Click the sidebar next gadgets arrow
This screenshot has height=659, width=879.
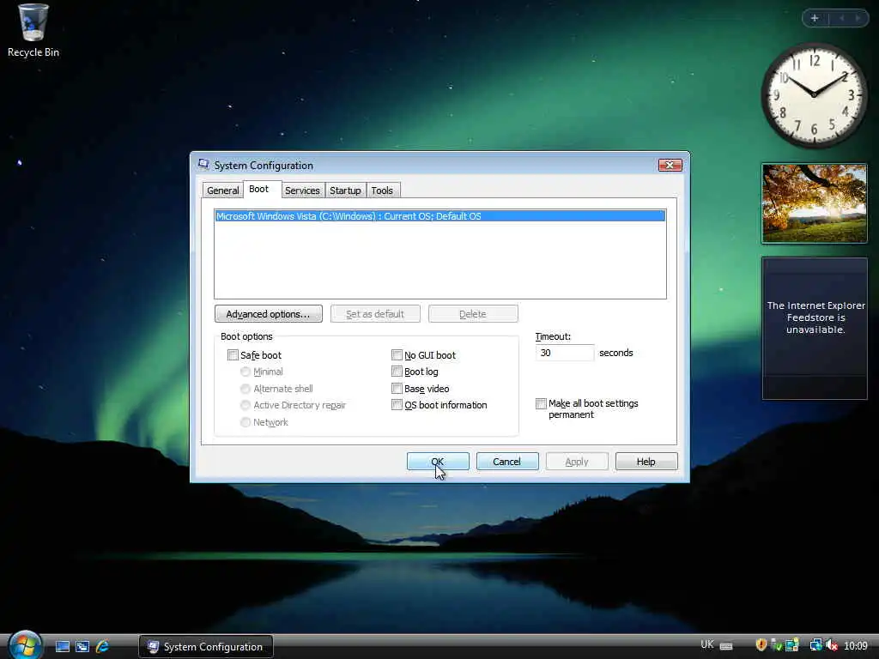coord(858,19)
